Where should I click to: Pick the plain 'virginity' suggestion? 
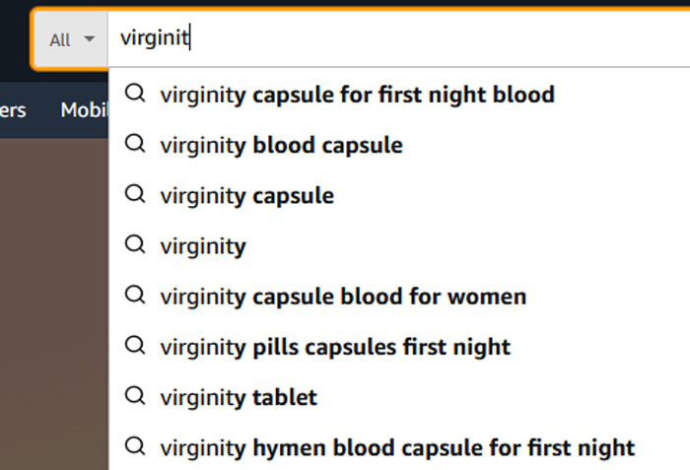pyautogui.click(x=203, y=246)
